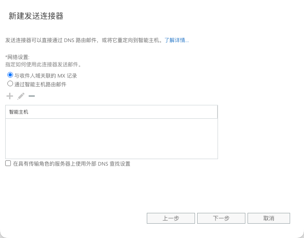Enable the external DNS lookup checkbox
304x238 pixels.
point(8,163)
